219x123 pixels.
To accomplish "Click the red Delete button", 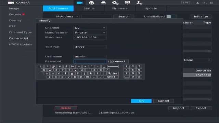I will (66, 108).
